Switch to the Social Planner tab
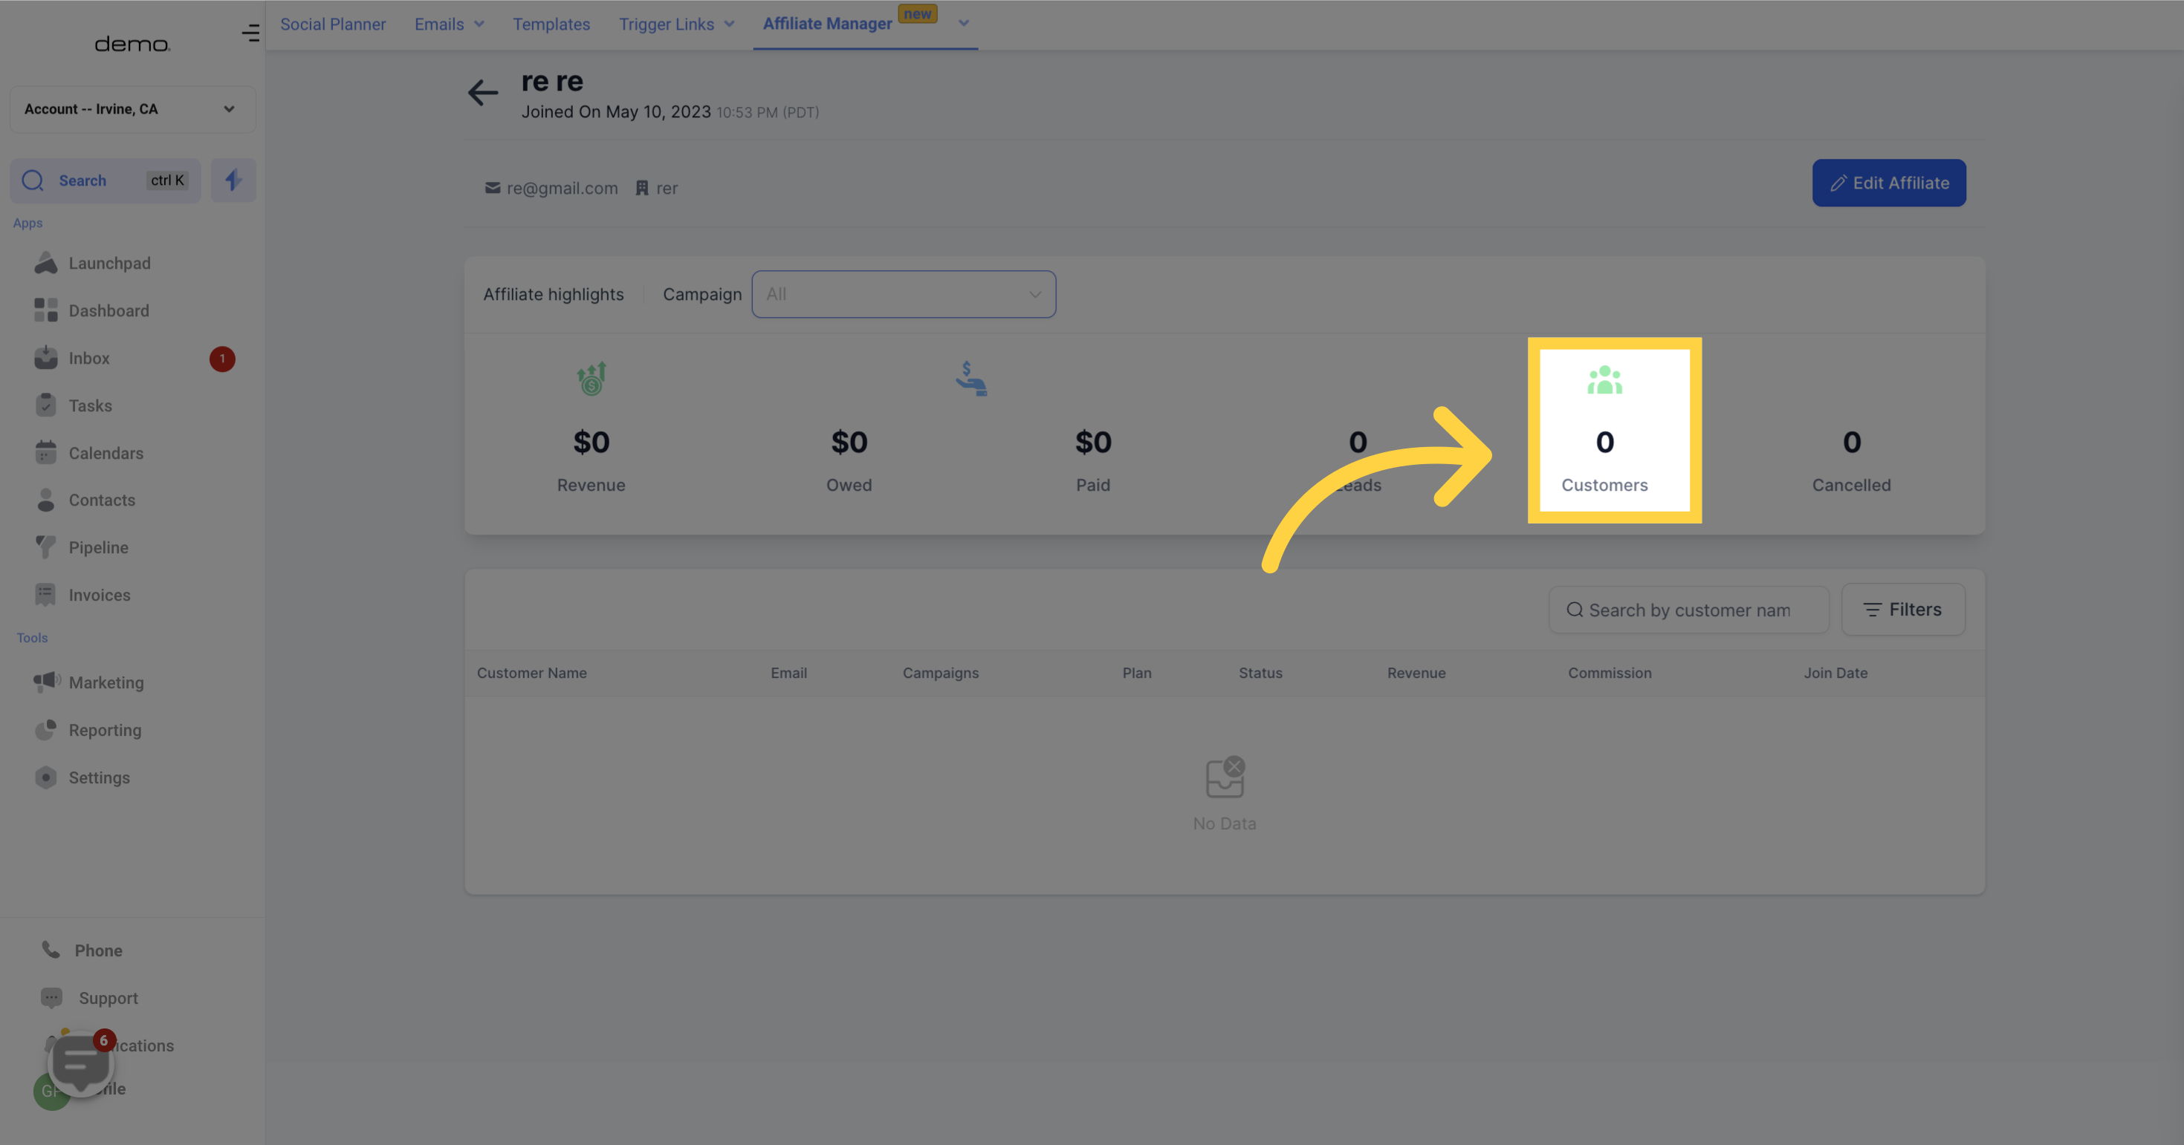This screenshot has height=1145, width=2184. tap(332, 25)
